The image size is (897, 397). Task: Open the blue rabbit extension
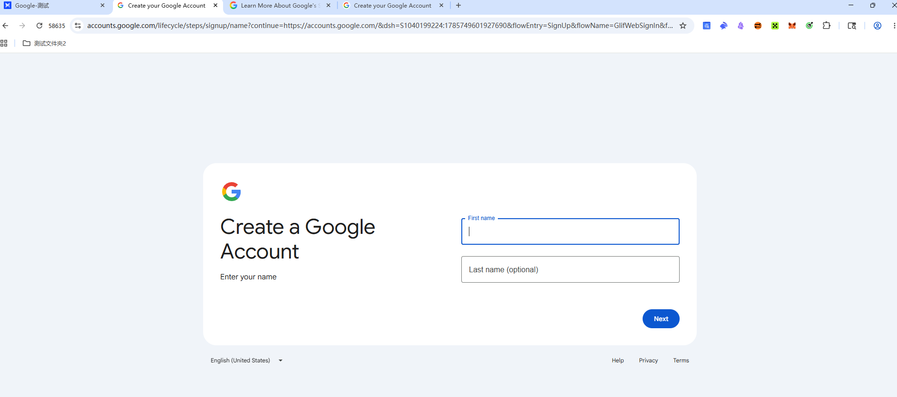pyautogui.click(x=724, y=26)
